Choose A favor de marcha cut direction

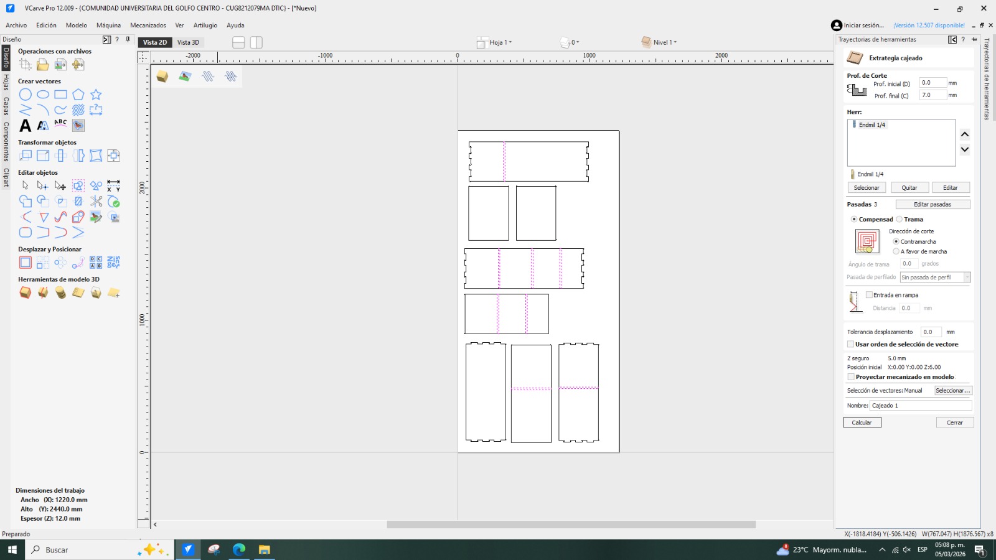pyautogui.click(x=896, y=252)
